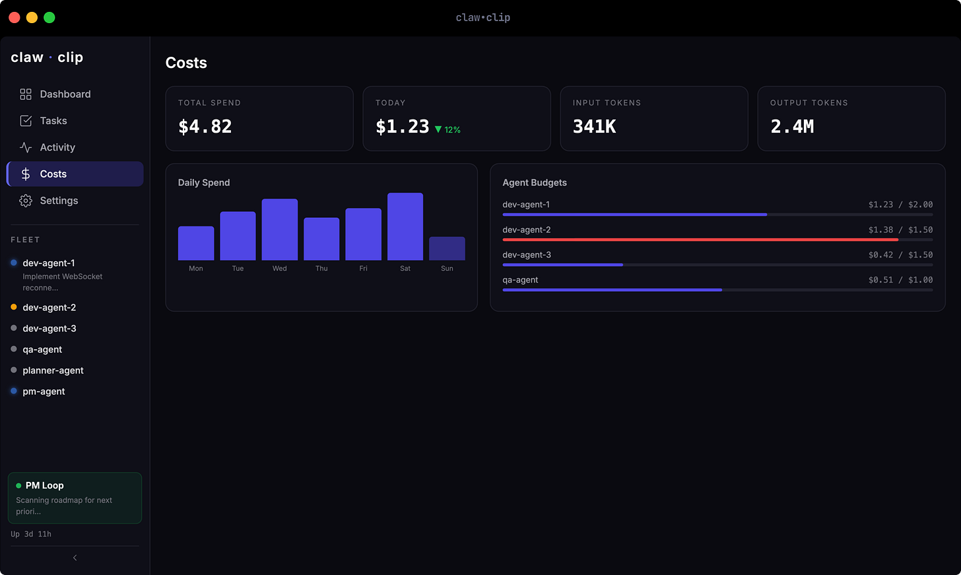Click the planner-agent status dot
Viewport: 961px width, 575px height.
click(x=14, y=370)
